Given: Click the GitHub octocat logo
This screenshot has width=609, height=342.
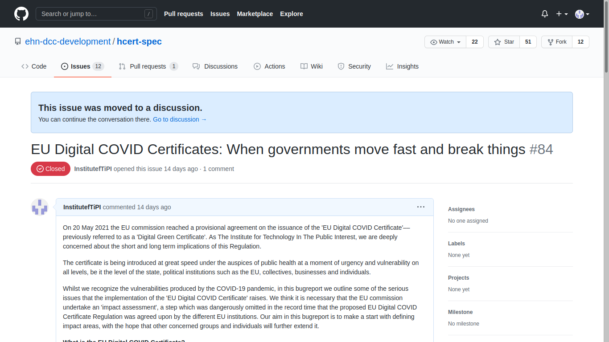Looking at the screenshot, I should [21, 14].
